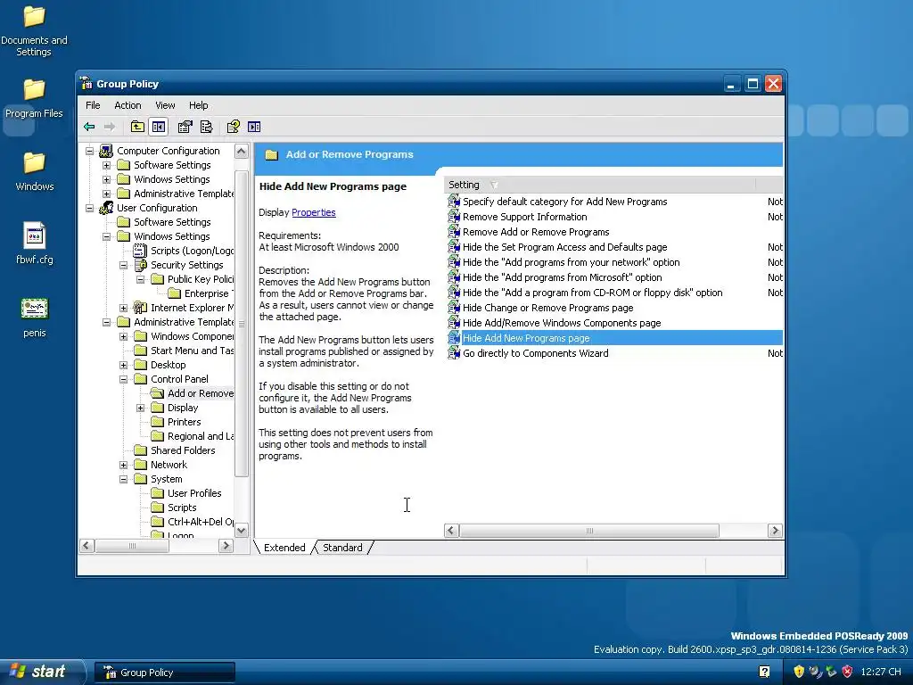Click the Start button
This screenshot has height=685, width=913.
click(x=41, y=672)
